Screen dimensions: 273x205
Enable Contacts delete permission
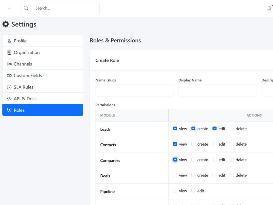[232, 144]
